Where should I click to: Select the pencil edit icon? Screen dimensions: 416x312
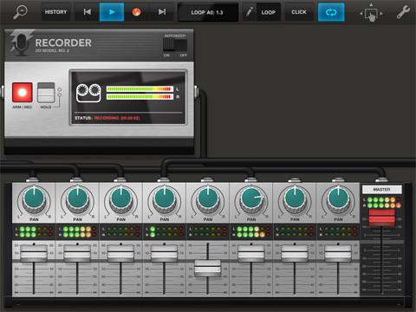click(x=250, y=12)
